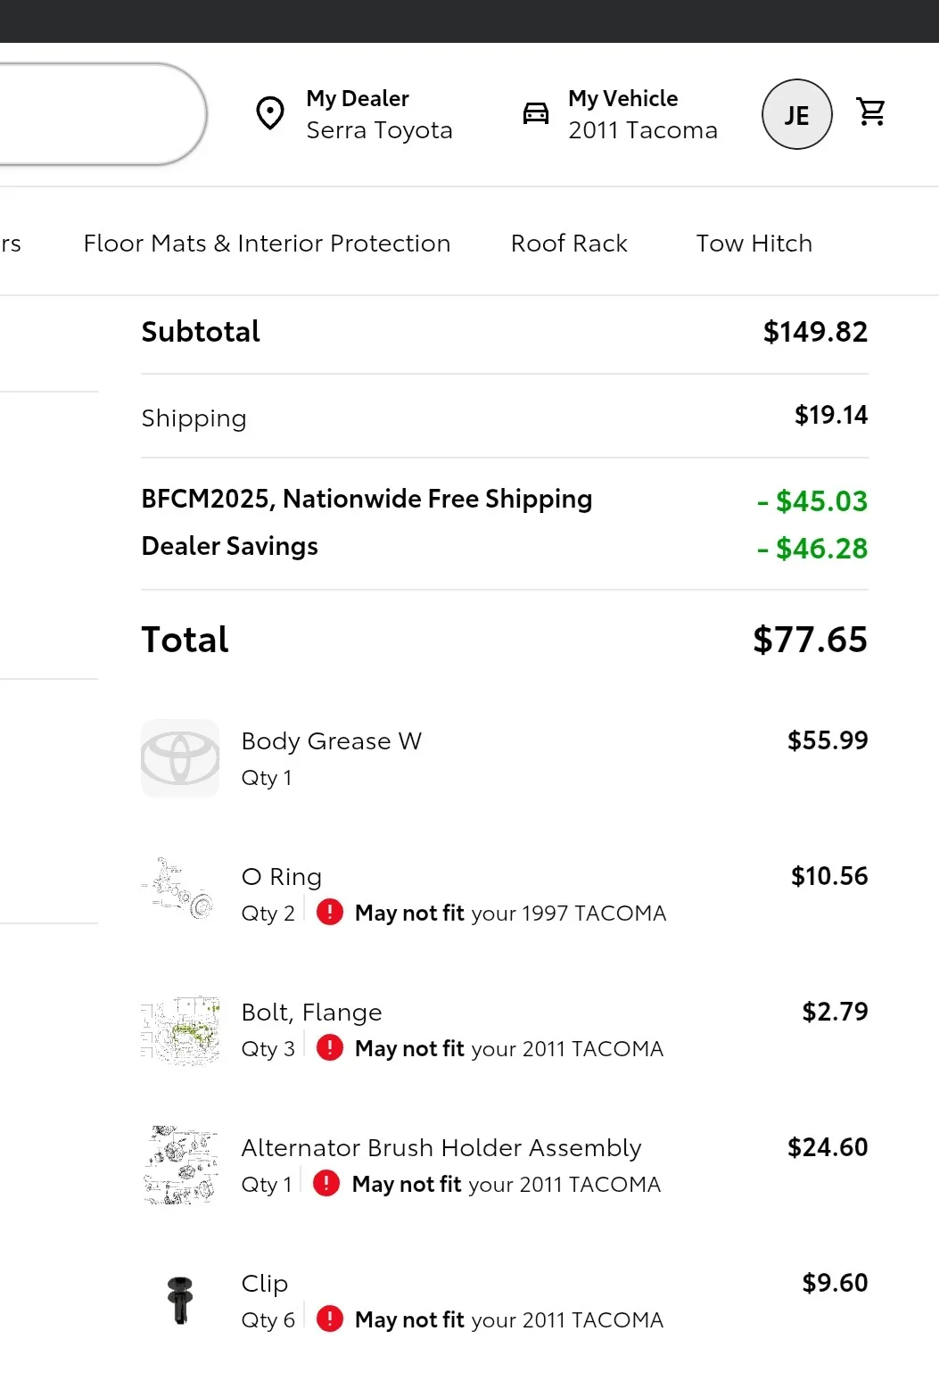The height and width of the screenshot is (1389, 939).
Task: Click the O Ring fitment warning icon
Action: pos(330,912)
